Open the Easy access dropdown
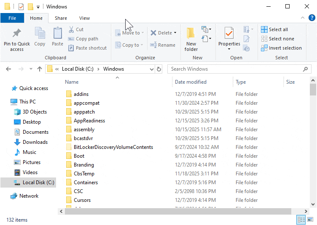 click(206, 39)
